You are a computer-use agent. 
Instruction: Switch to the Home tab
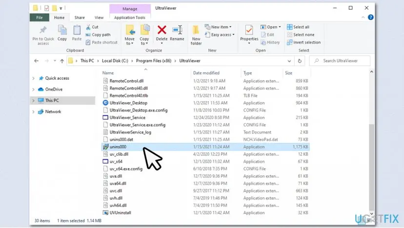[x=59, y=18]
